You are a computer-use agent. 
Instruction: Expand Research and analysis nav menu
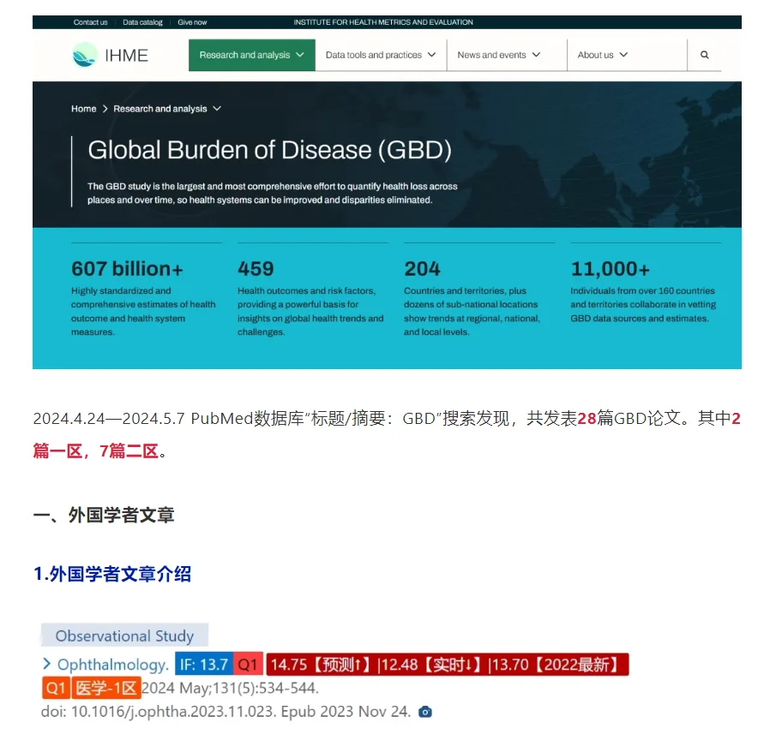[251, 55]
